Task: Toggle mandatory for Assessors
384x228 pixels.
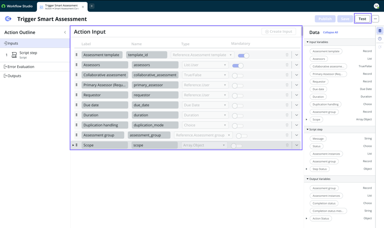Action: [x=238, y=66]
